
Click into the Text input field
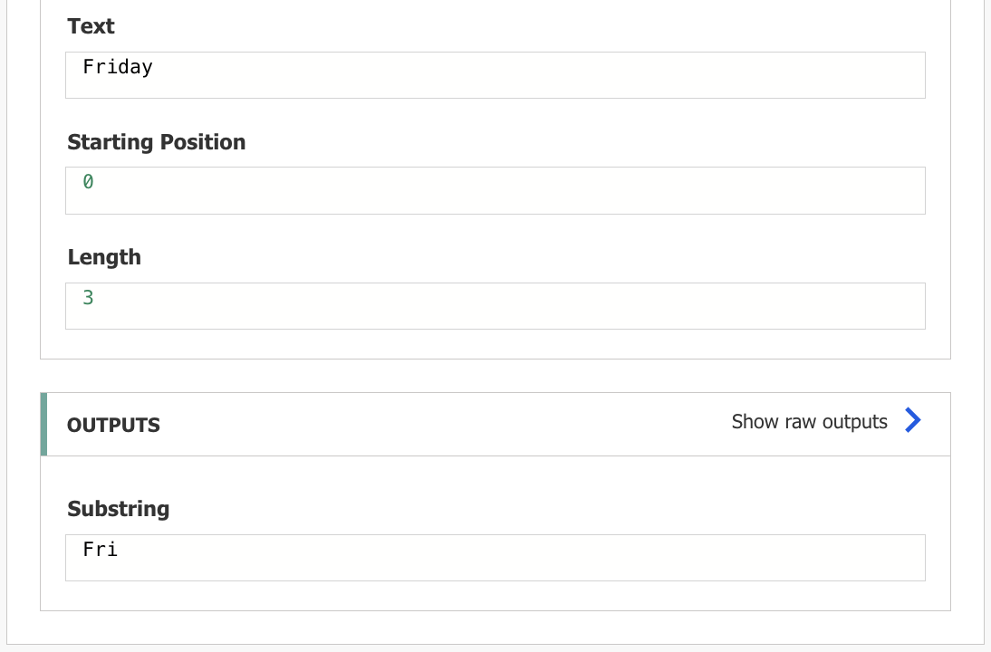[495, 75]
